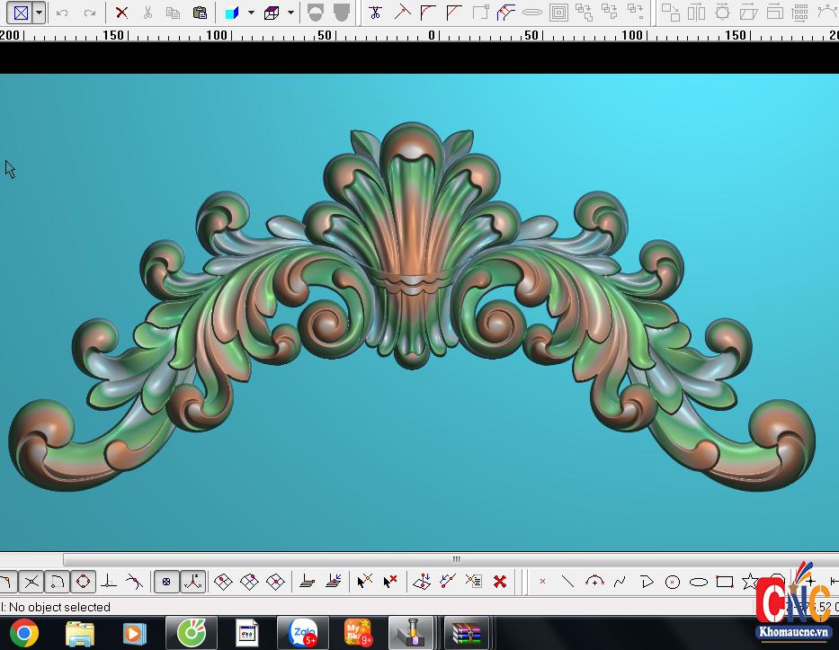Toggle the circle quadrant snap option
This screenshot has width=839, height=650.
pyautogui.click(x=83, y=582)
